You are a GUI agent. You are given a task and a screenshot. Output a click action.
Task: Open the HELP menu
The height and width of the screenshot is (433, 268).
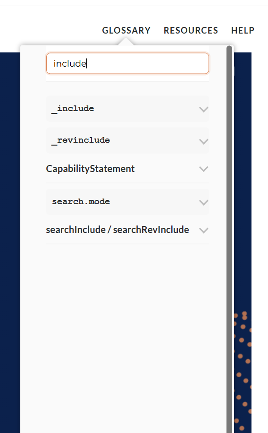click(243, 30)
